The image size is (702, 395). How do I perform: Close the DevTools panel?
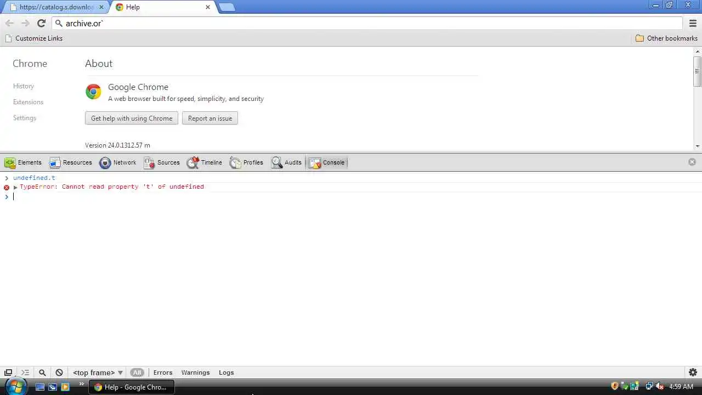point(692,162)
